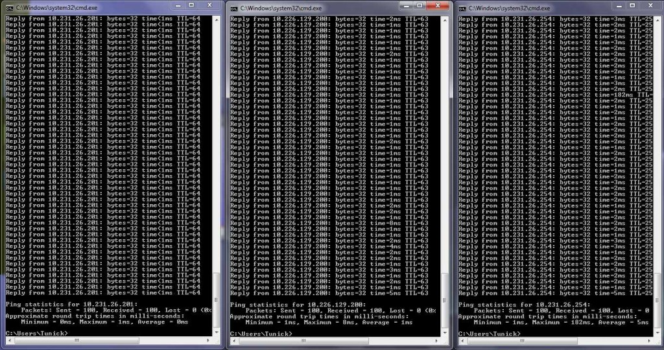This screenshot has width=664, height=350.
Task: Click 'Minimum = 1ms, Maximum = 8ms' line
Action: click(329, 322)
